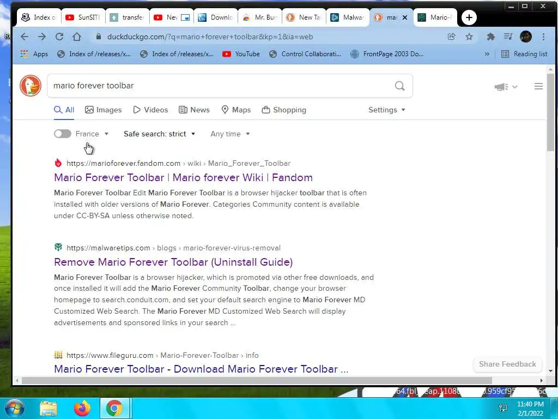Switch to the Mario-F browser tab

pos(435,17)
